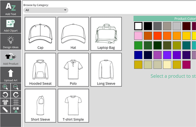Choose the Hooded Sweat product
196x127 pixels.
40,70
